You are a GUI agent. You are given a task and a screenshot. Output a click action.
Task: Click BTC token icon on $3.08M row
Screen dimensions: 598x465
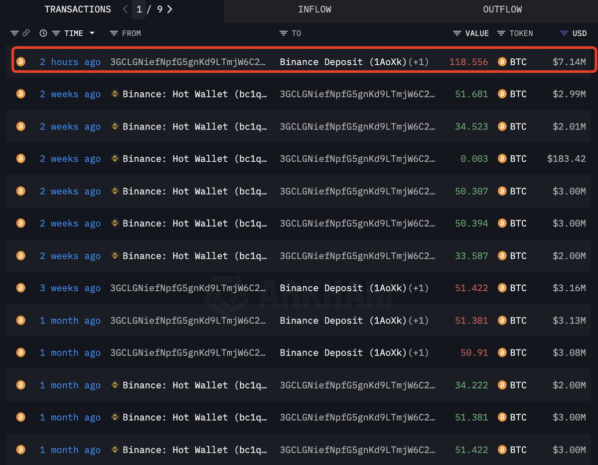coord(502,352)
